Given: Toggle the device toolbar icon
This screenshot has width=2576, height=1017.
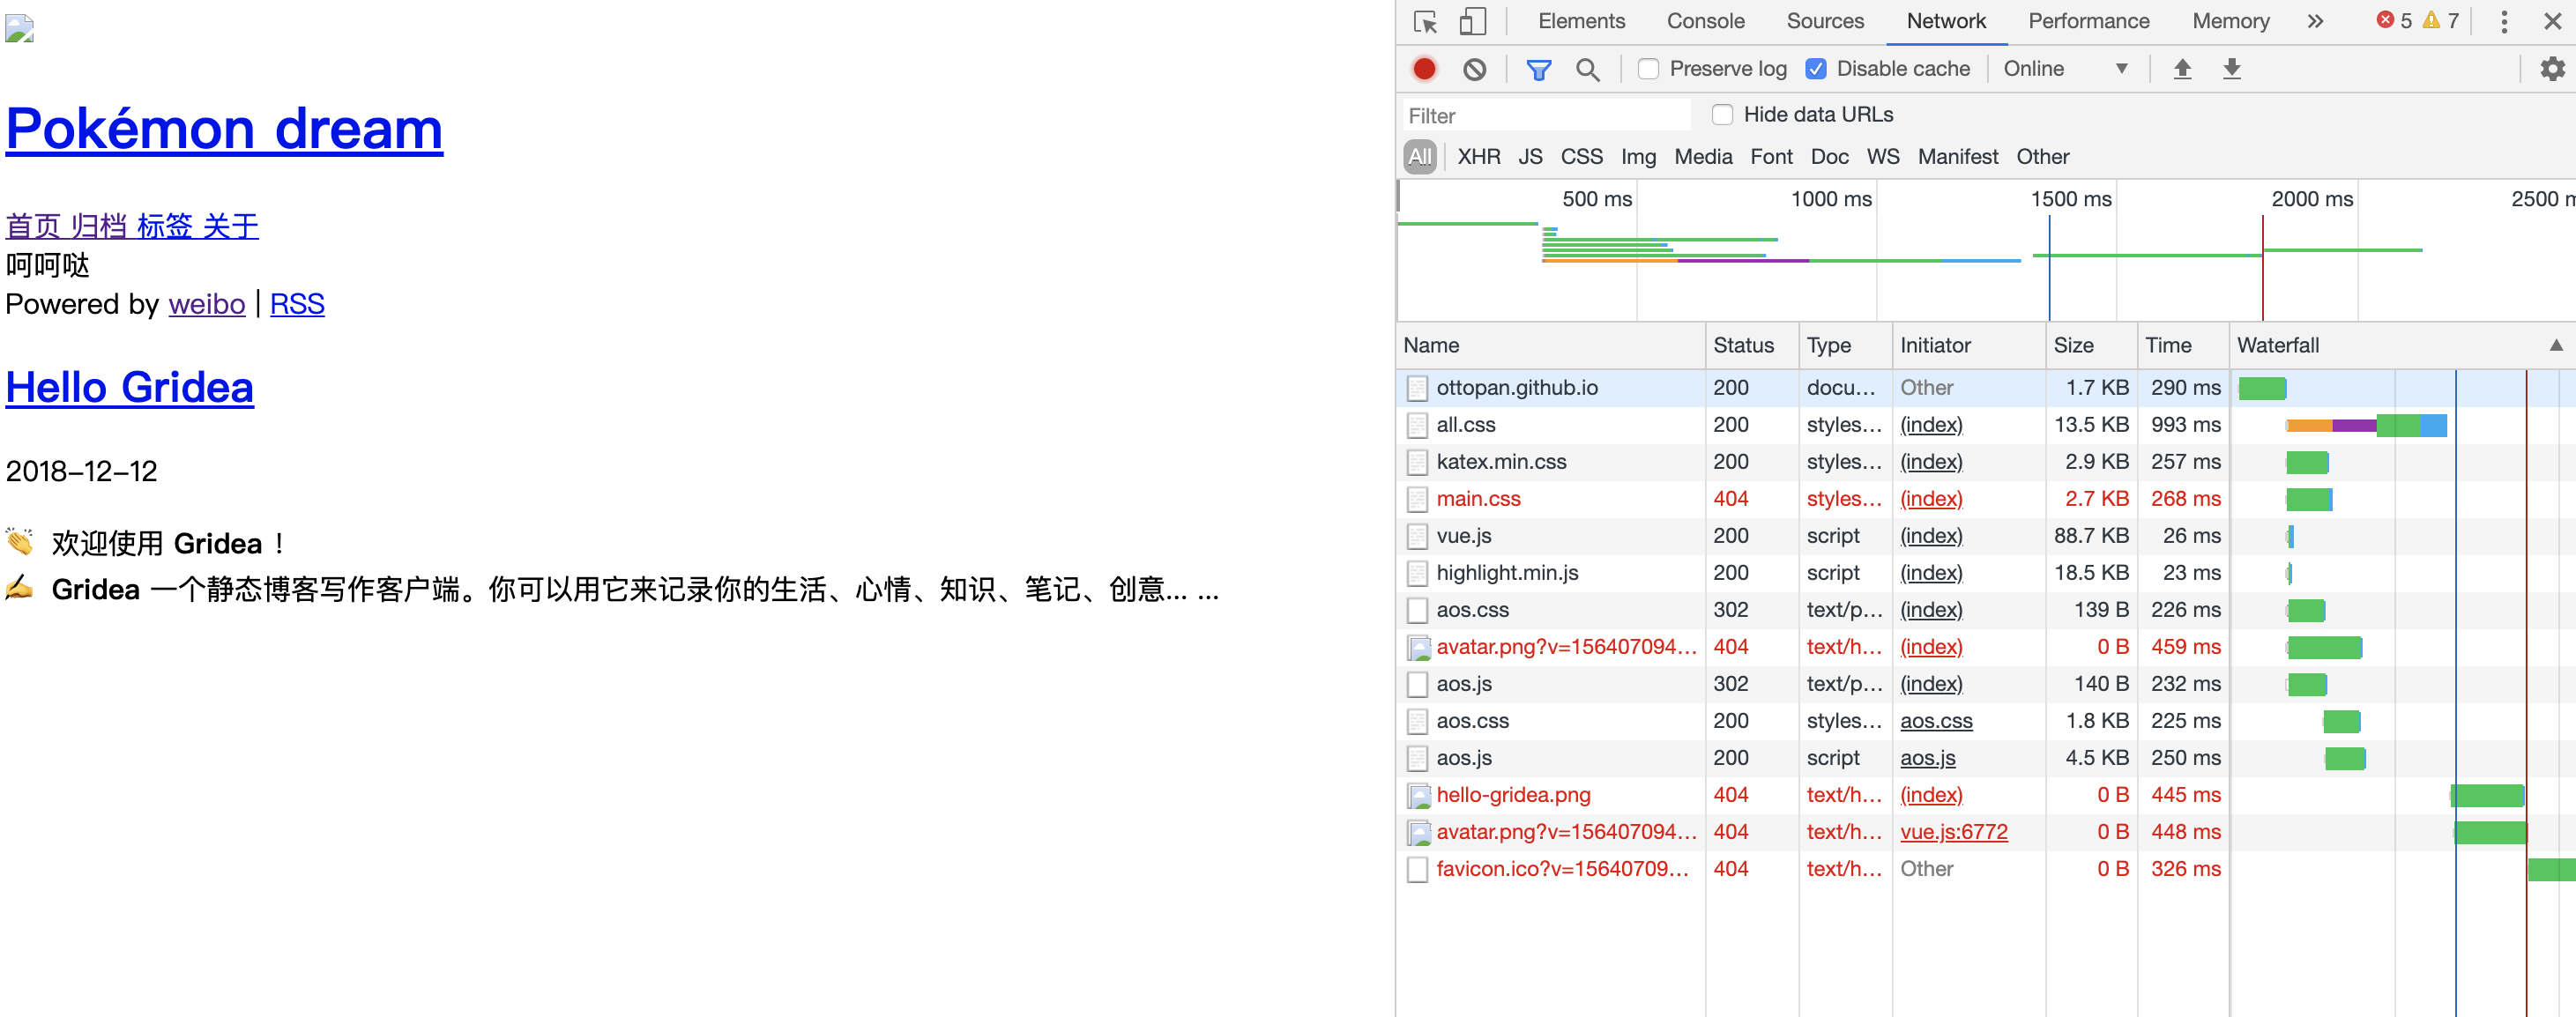Looking at the screenshot, I should point(1472,22).
